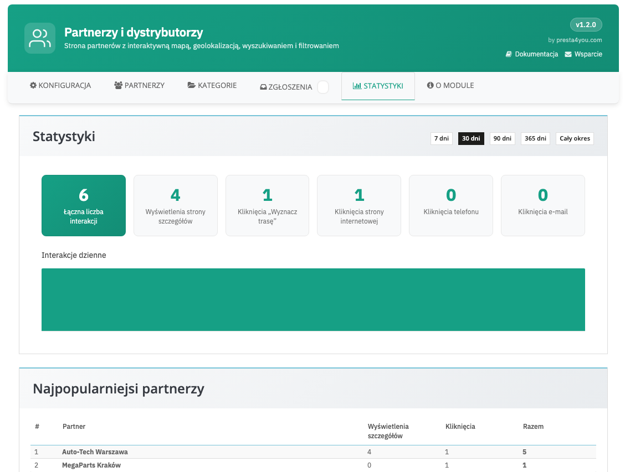Viewport: 625px width, 472px height.
Task: Click the bar chart icon beside Statystyki
Action: coord(357,86)
